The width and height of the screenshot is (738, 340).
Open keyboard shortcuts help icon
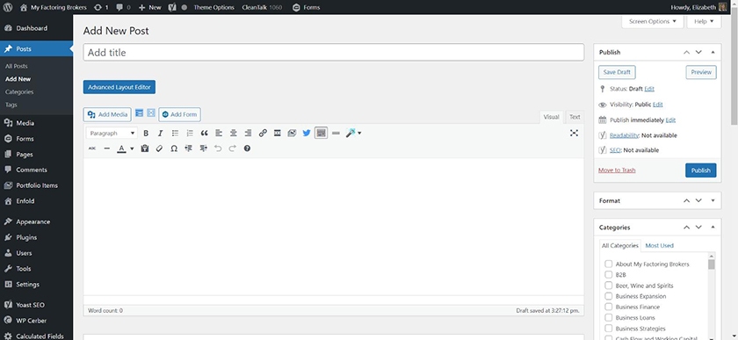pyautogui.click(x=247, y=148)
